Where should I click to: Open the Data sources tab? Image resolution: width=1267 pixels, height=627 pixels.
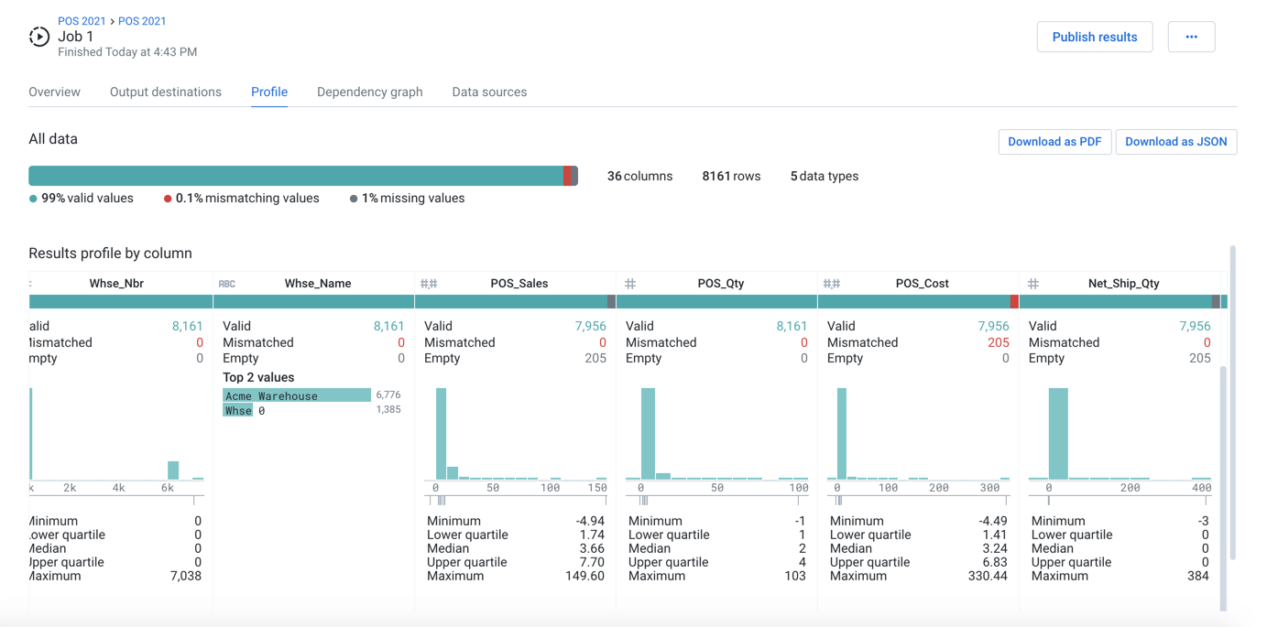click(489, 92)
